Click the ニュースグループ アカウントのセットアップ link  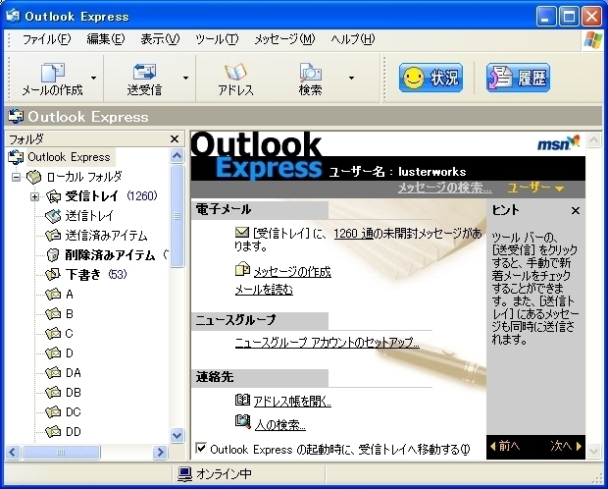pyautogui.click(x=328, y=342)
